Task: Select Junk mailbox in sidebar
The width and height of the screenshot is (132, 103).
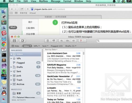Action: [26, 76]
